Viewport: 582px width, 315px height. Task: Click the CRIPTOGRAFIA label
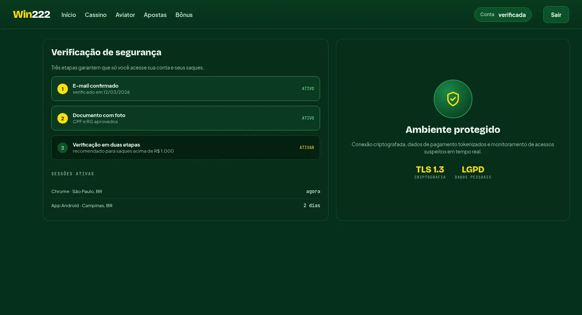(430, 177)
